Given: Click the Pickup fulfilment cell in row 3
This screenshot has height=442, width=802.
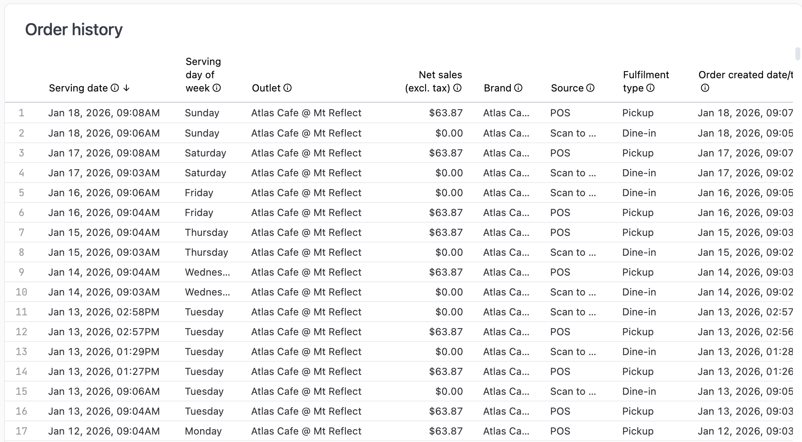Looking at the screenshot, I should click(x=638, y=153).
